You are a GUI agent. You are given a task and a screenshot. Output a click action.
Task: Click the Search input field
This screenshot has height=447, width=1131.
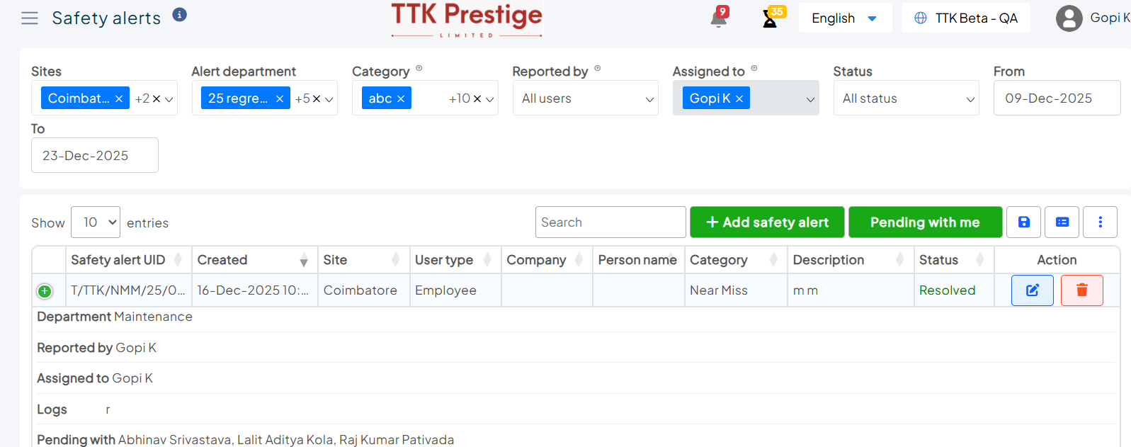610,222
